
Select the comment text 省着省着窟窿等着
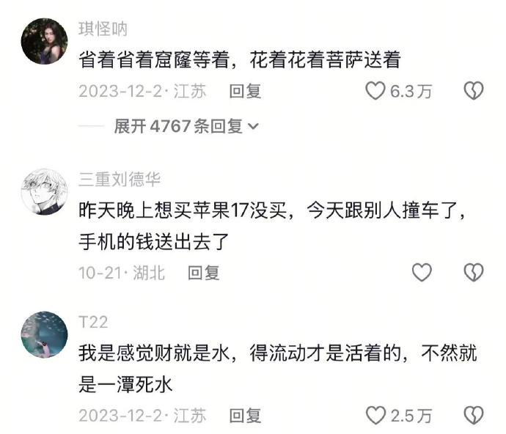click(x=154, y=59)
